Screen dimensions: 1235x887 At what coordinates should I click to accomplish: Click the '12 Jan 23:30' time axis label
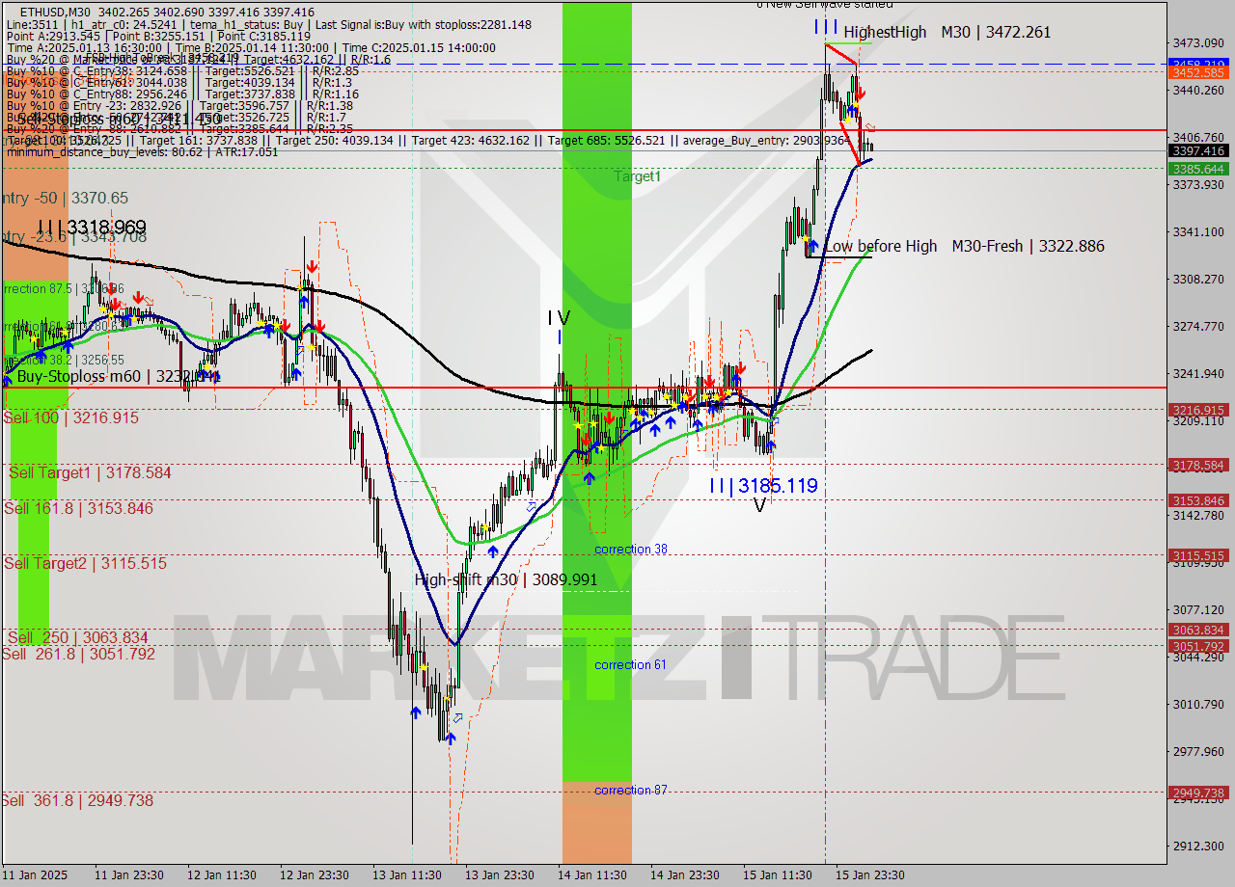point(315,875)
